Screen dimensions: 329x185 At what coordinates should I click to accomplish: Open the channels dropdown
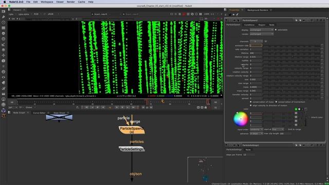256,42
